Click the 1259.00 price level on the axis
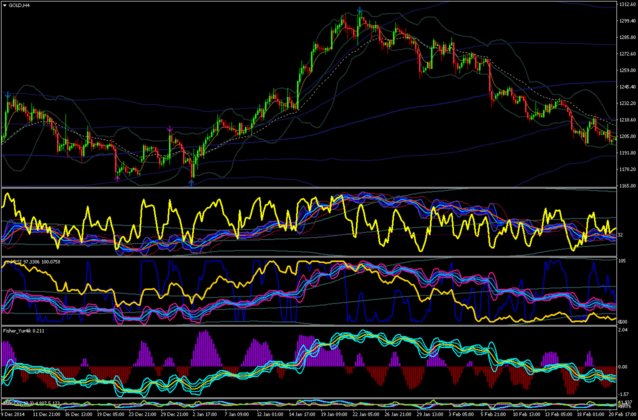Screen dimensions: 638x420 tap(626, 70)
